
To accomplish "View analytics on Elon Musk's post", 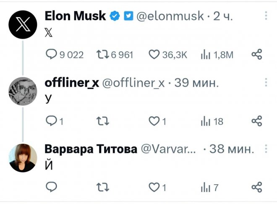I will (x=206, y=54).
